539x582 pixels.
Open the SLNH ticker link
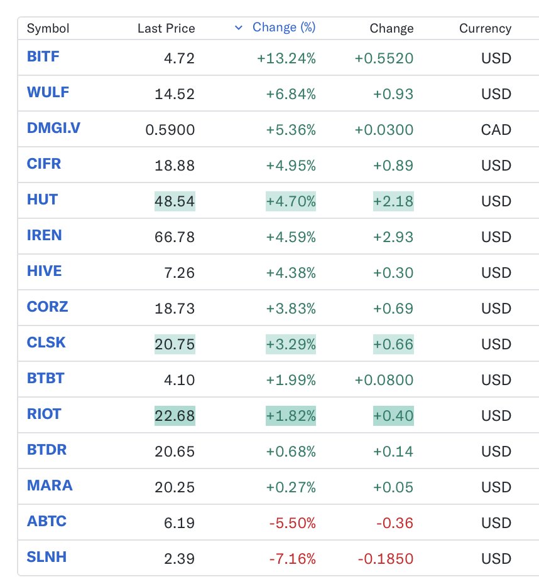point(46,558)
